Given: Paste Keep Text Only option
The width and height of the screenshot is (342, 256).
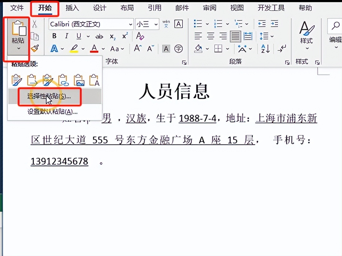Looking at the screenshot, I should tap(94, 80).
